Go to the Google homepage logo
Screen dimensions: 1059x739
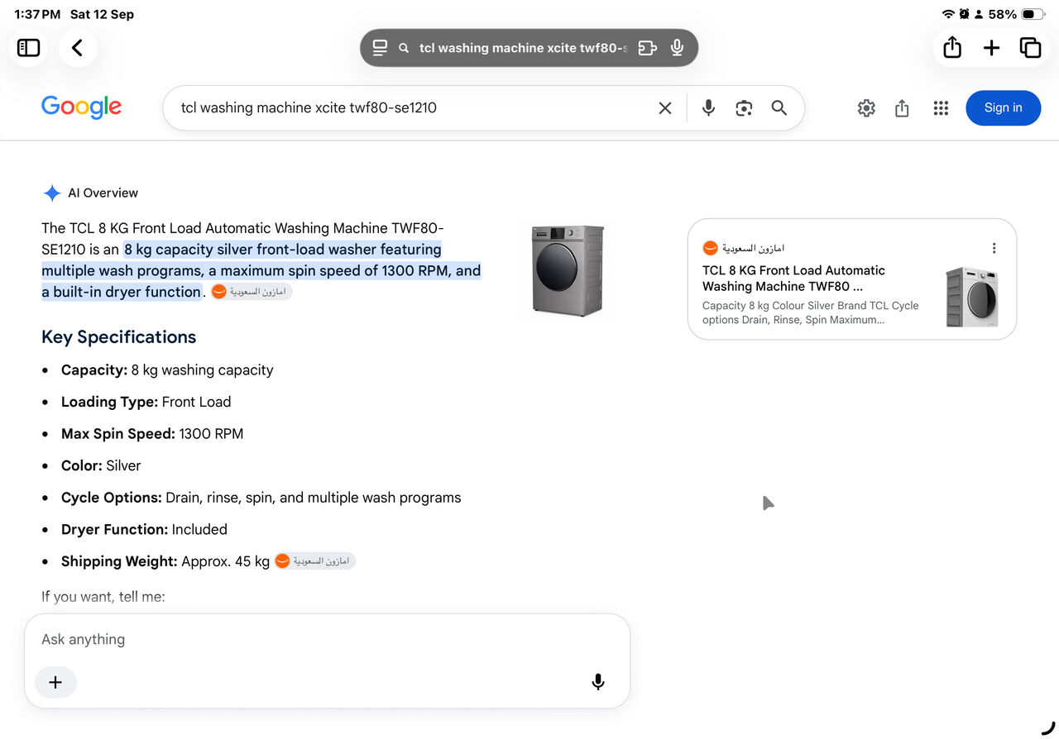point(81,107)
